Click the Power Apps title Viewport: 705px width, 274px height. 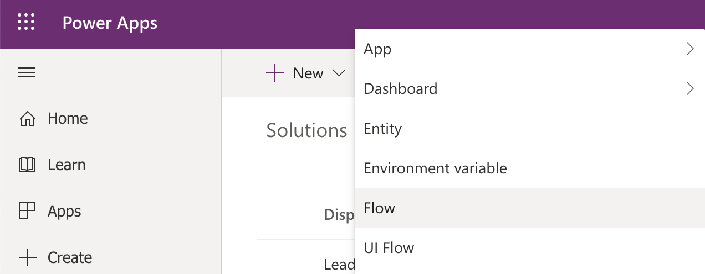point(110,23)
